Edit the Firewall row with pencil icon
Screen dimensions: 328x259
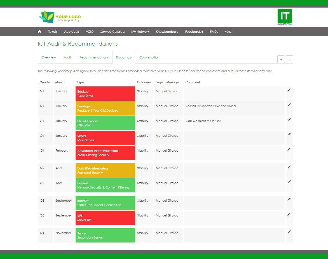(x=289, y=182)
